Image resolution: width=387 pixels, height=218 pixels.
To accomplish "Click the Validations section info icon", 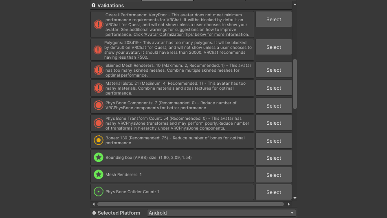I will pyautogui.click(x=94, y=5).
